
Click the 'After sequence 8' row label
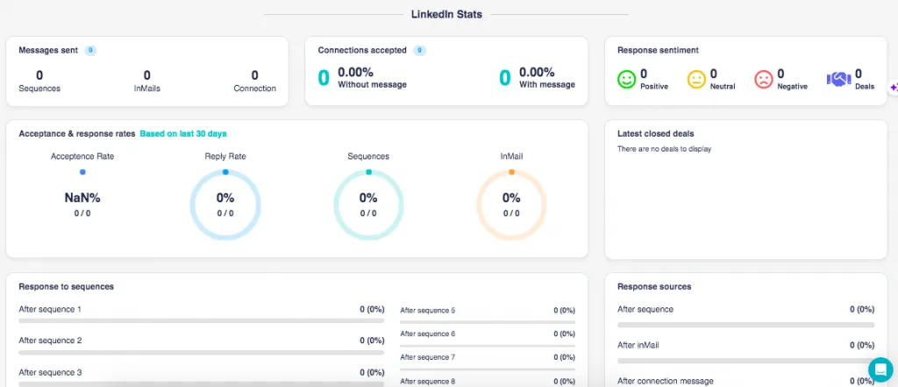[428, 381]
